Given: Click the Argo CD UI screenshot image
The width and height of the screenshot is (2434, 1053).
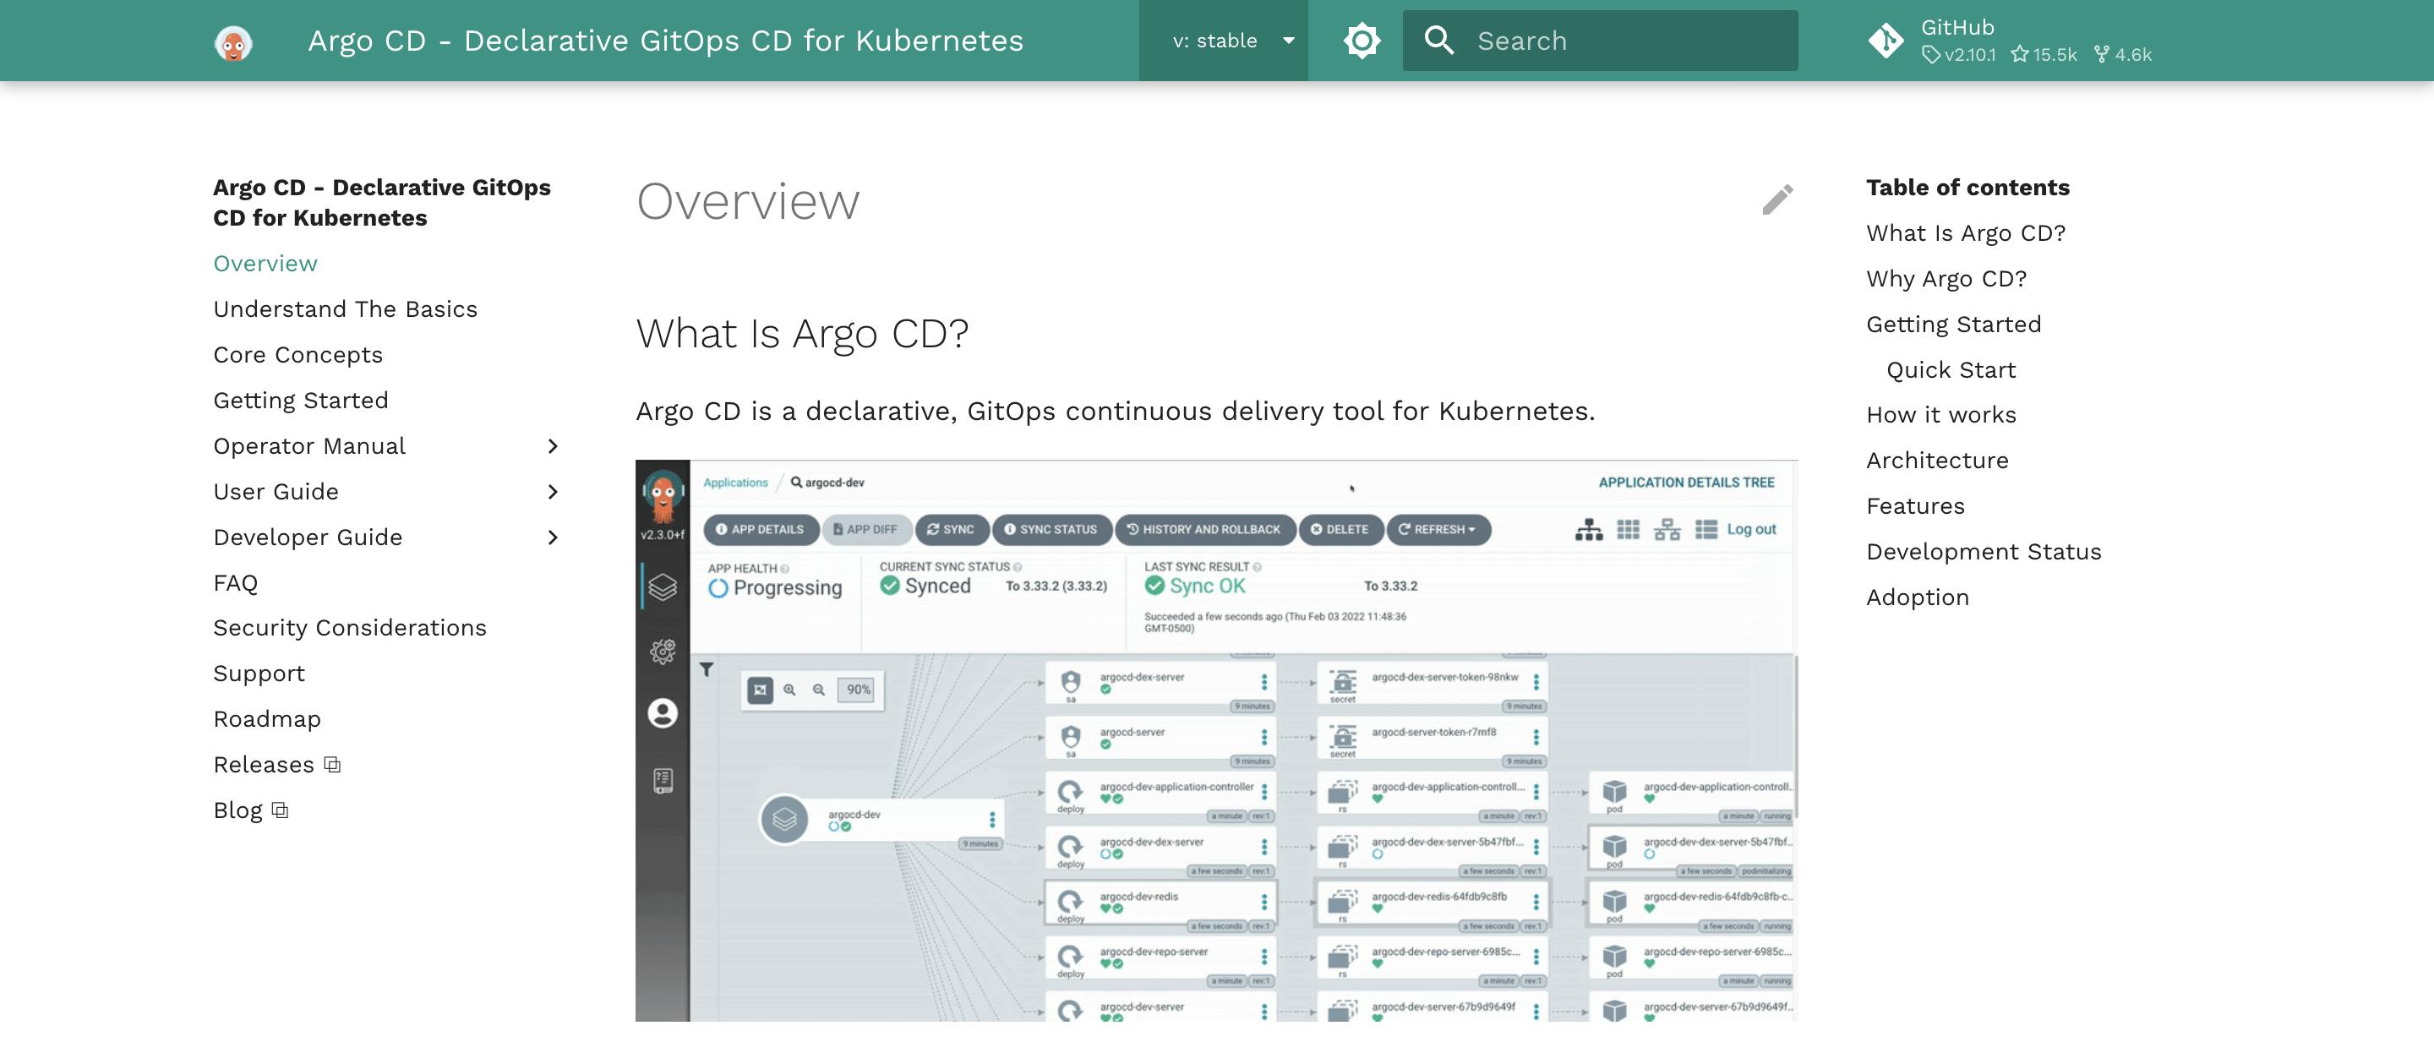Looking at the screenshot, I should pos(1215,740).
